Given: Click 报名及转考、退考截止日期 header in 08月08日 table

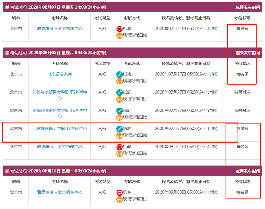Looking at the screenshot, I should coord(186,63).
